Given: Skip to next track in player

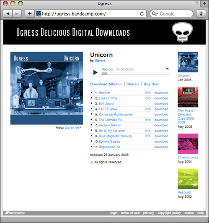Looking at the screenshot, I should (167, 69).
